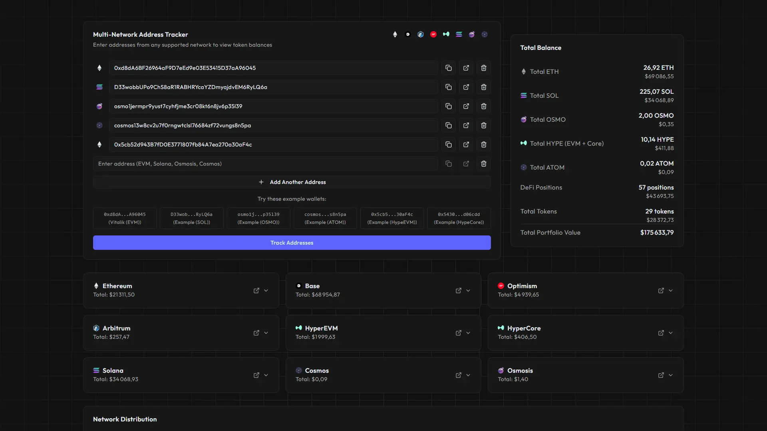
Task: Select the Ethereum network icon in header
Action: [395, 34]
